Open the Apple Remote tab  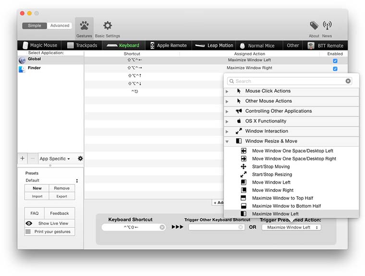[x=169, y=46]
